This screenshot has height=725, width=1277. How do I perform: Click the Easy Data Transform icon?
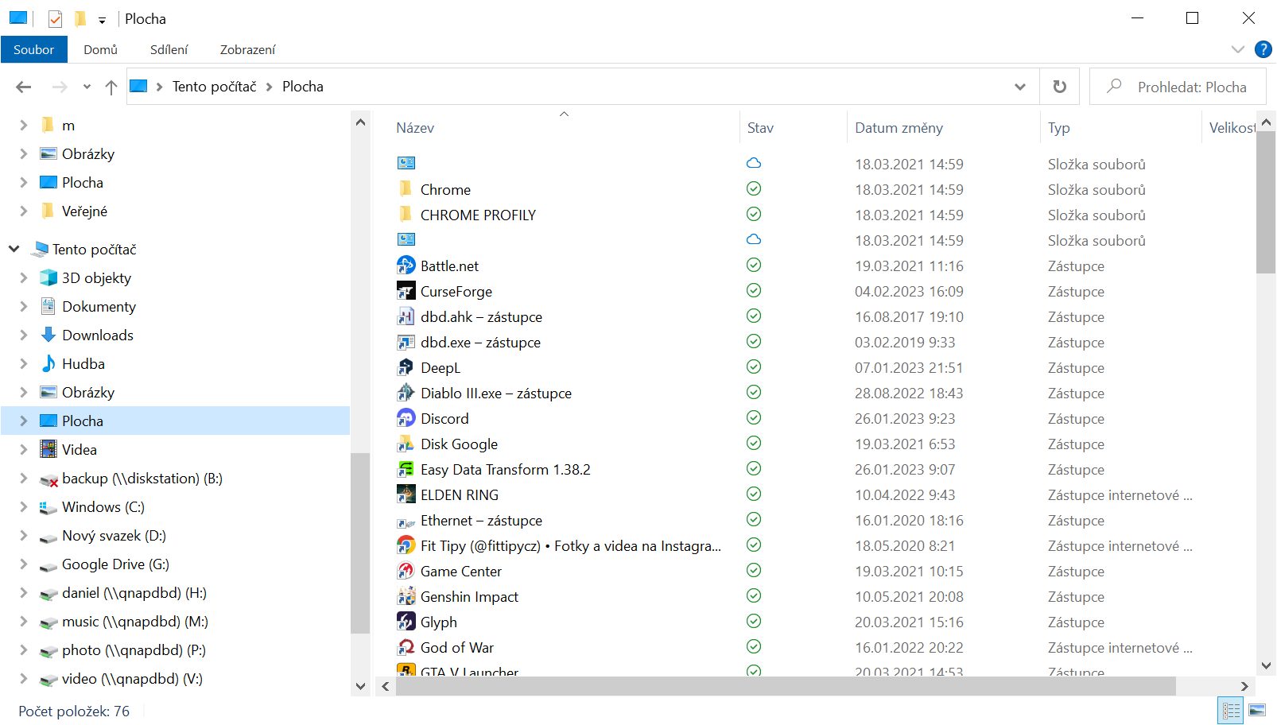406,469
